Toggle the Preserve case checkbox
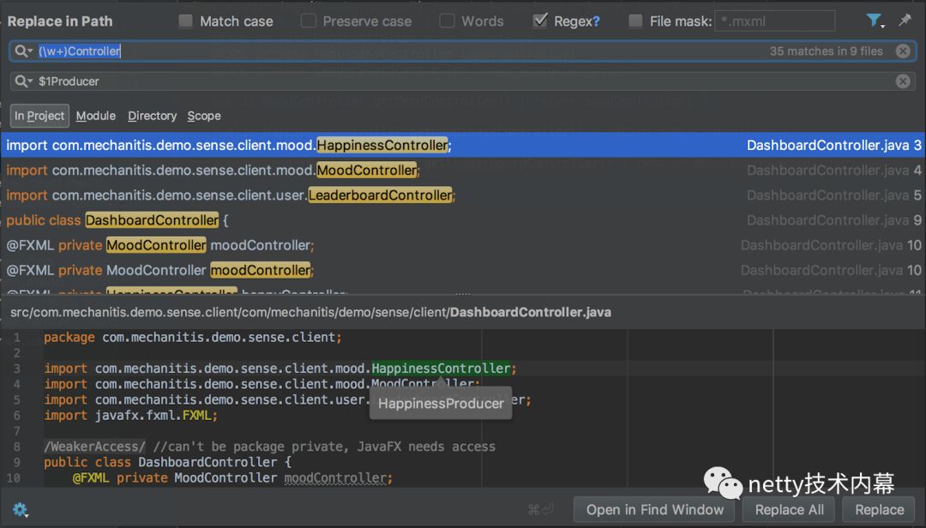The image size is (926, 528). click(x=309, y=21)
